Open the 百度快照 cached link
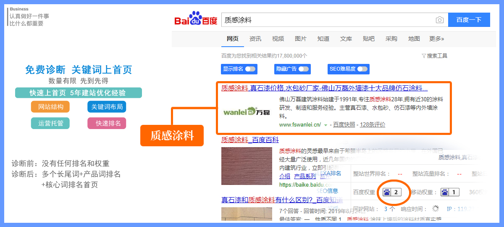 point(344,124)
